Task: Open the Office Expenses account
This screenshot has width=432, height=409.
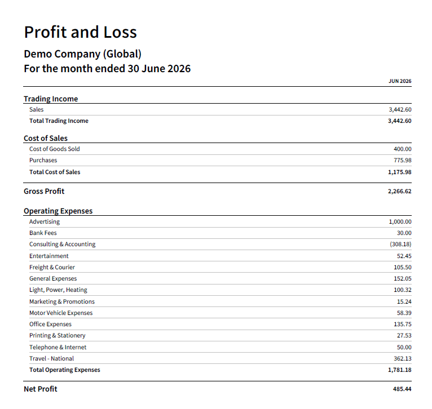Action: pyautogui.click(x=50, y=324)
